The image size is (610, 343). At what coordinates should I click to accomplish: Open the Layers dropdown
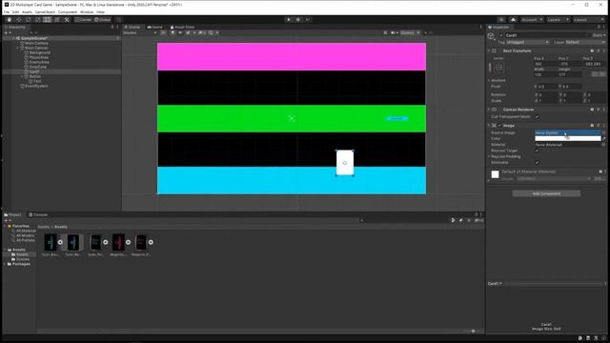(x=558, y=19)
